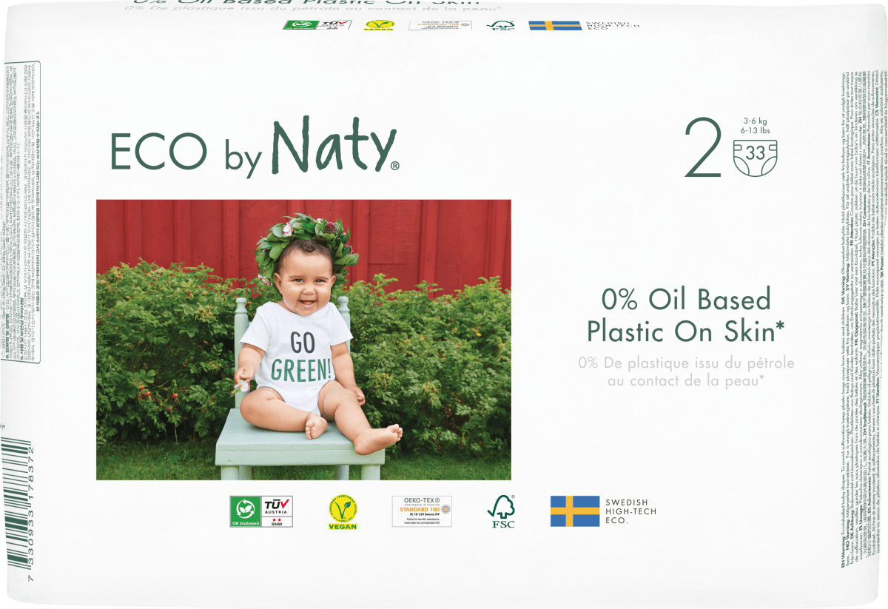Click the Swedish flag icon

(x=575, y=511)
